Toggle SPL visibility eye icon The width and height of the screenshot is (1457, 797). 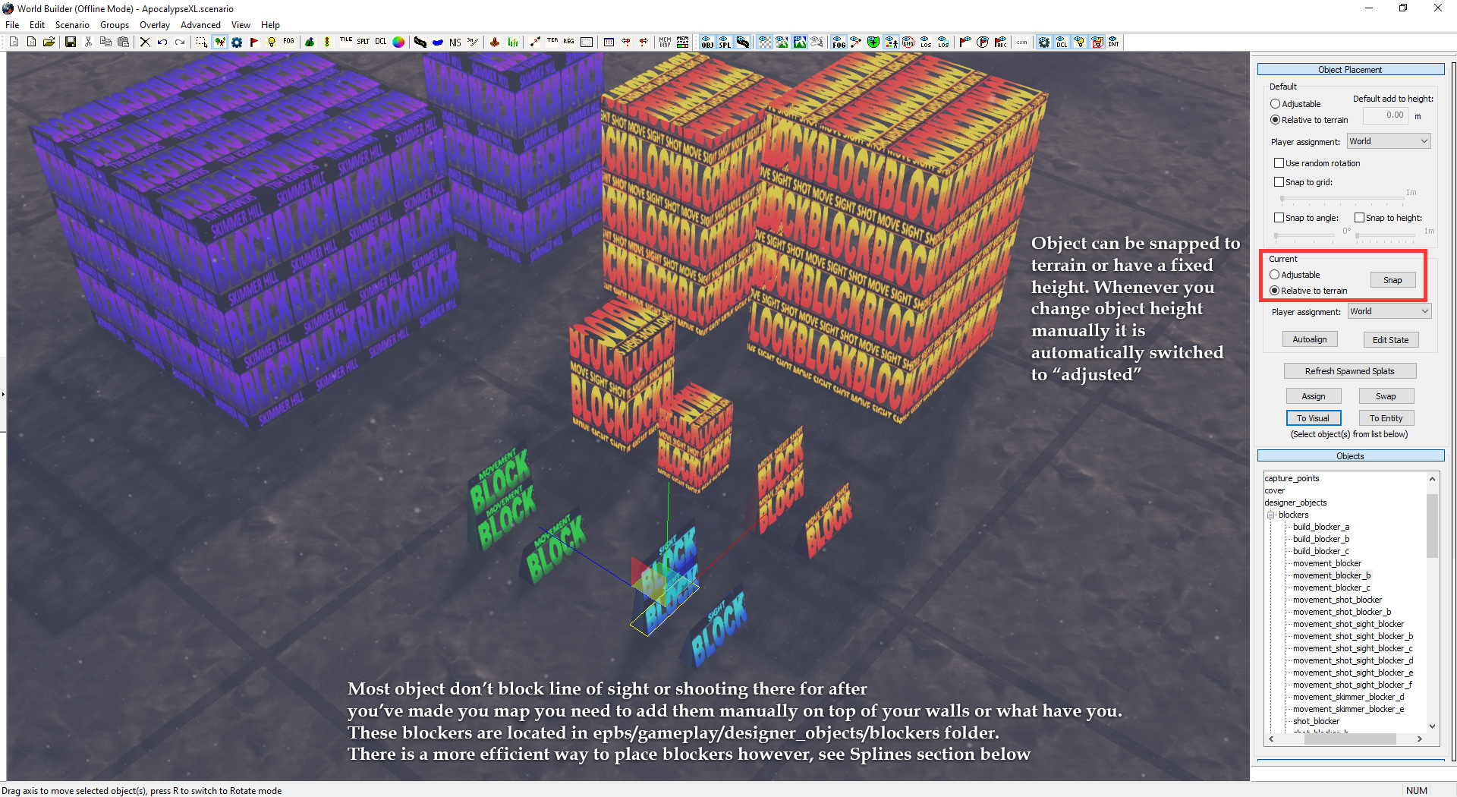point(725,43)
